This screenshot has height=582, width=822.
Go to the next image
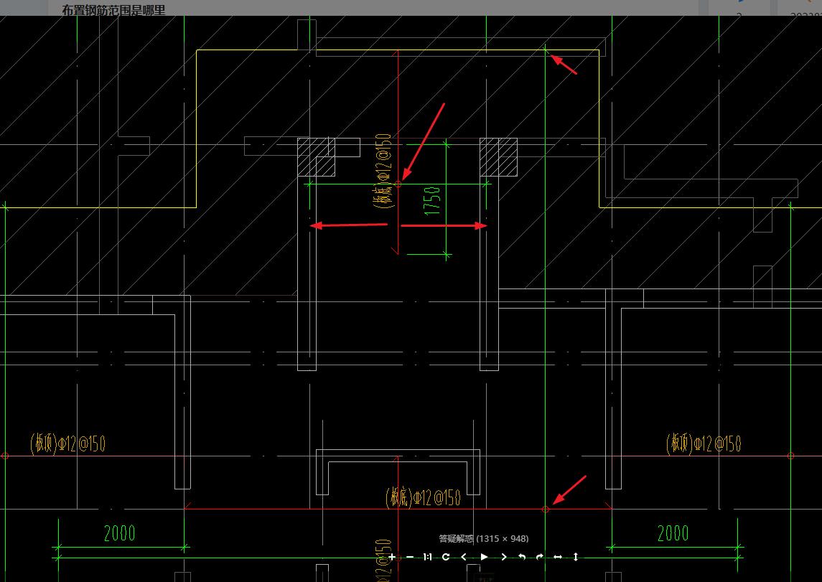[503, 557]
